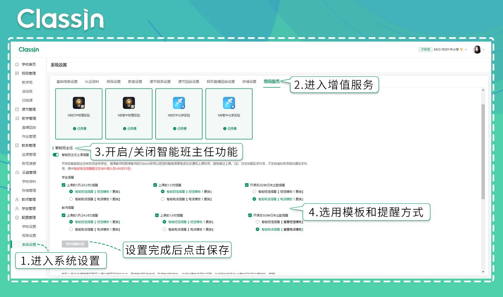The image size is (503, 297).
Task: Select 智能短信提醒 for student 3-minute absence reminder
Action: point(254,192)
